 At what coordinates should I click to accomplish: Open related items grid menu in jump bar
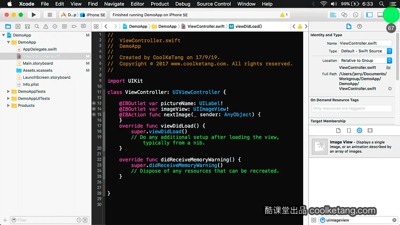coord(96,26)
